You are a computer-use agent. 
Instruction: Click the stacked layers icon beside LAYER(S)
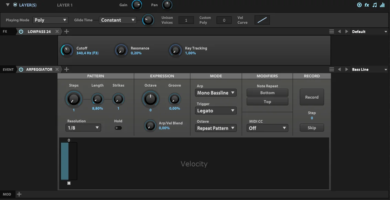pyautogui.click(x=15, y=5)
